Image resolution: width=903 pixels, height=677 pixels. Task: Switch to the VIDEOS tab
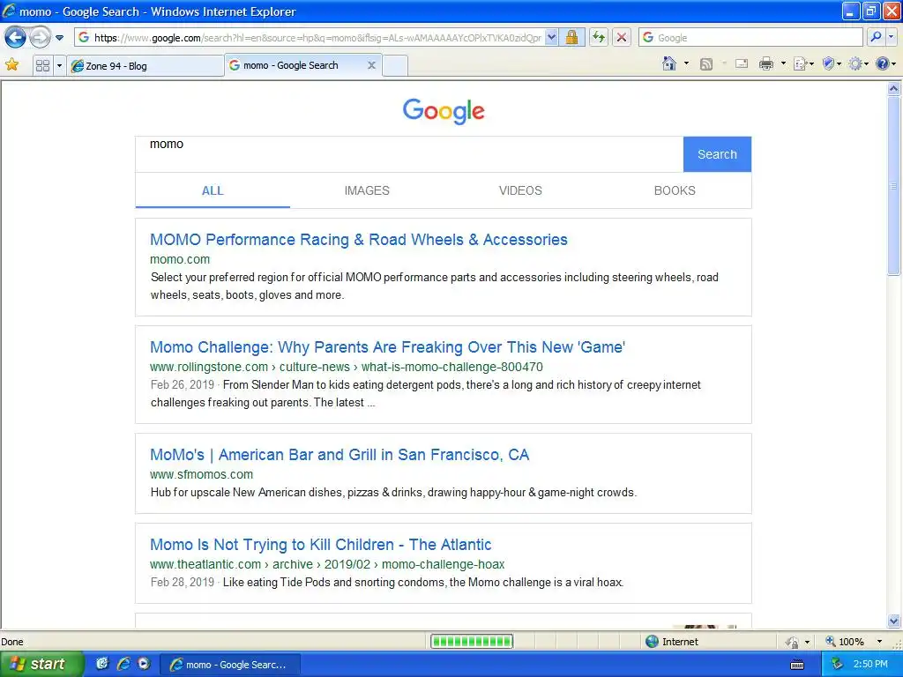[x=520, y=190]
